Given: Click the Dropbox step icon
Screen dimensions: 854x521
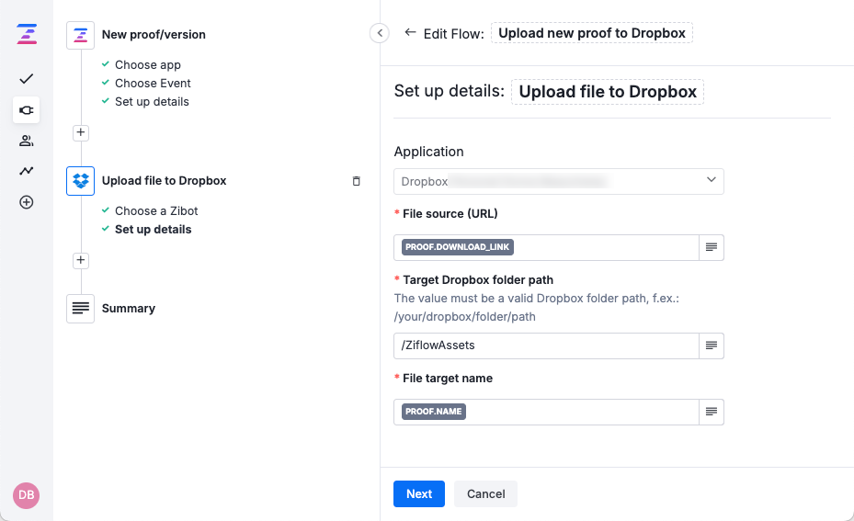Looking at the screenshot, I should [x=81, y=181].
